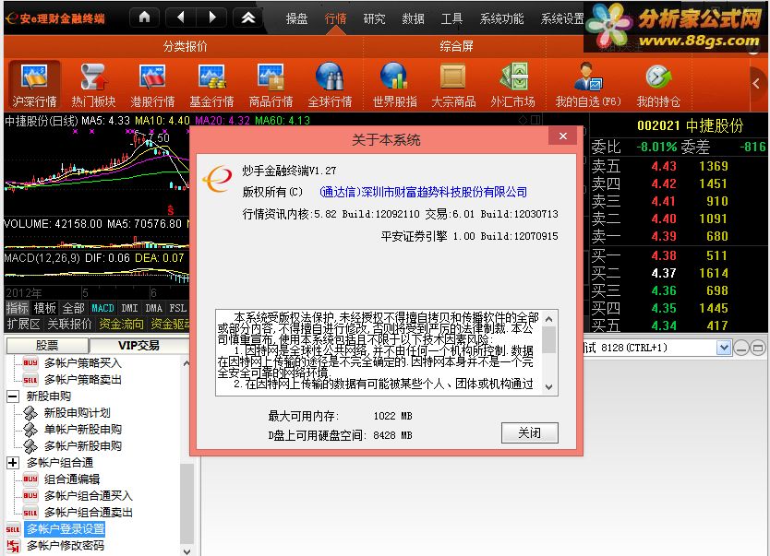Click the 模板 button below the chart

tap(45, 308)
